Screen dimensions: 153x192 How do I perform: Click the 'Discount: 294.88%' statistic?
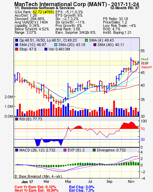(30, 19)
